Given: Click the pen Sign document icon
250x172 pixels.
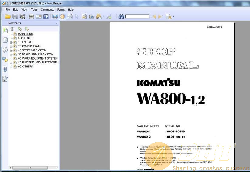Looking at the screenshot, I should tap(109, 16).
